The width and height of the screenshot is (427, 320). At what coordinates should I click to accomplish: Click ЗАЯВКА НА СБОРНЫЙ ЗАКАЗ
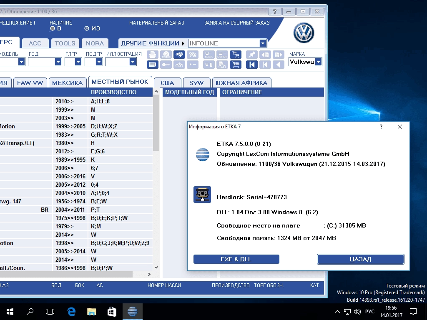237,23
